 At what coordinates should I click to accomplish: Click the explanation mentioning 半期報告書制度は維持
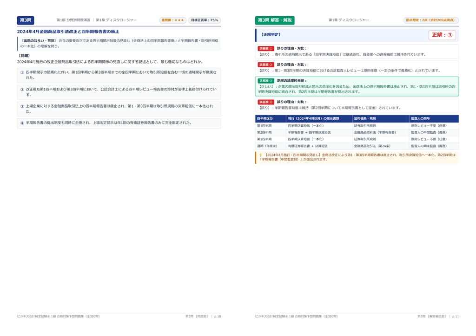(x=330, y=108)
